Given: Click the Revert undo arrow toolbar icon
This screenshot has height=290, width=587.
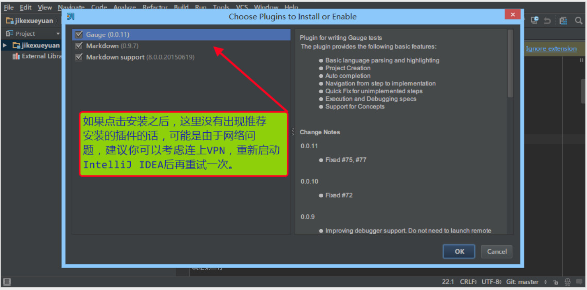Looking at the screenshot, I should point(547,20).
